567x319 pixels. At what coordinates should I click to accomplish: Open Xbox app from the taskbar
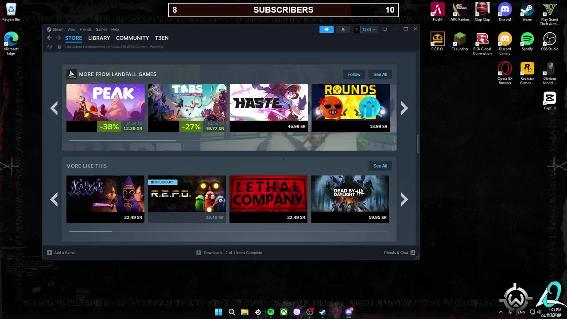[283, 312]
